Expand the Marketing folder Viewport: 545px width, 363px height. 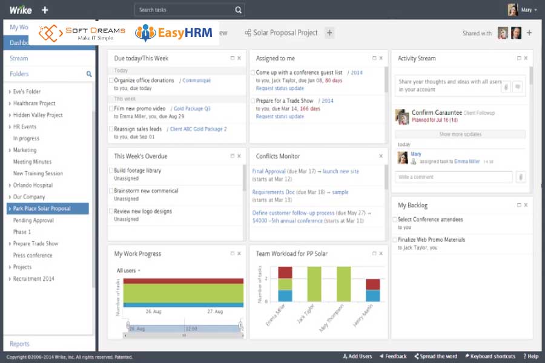coord(10,150)
